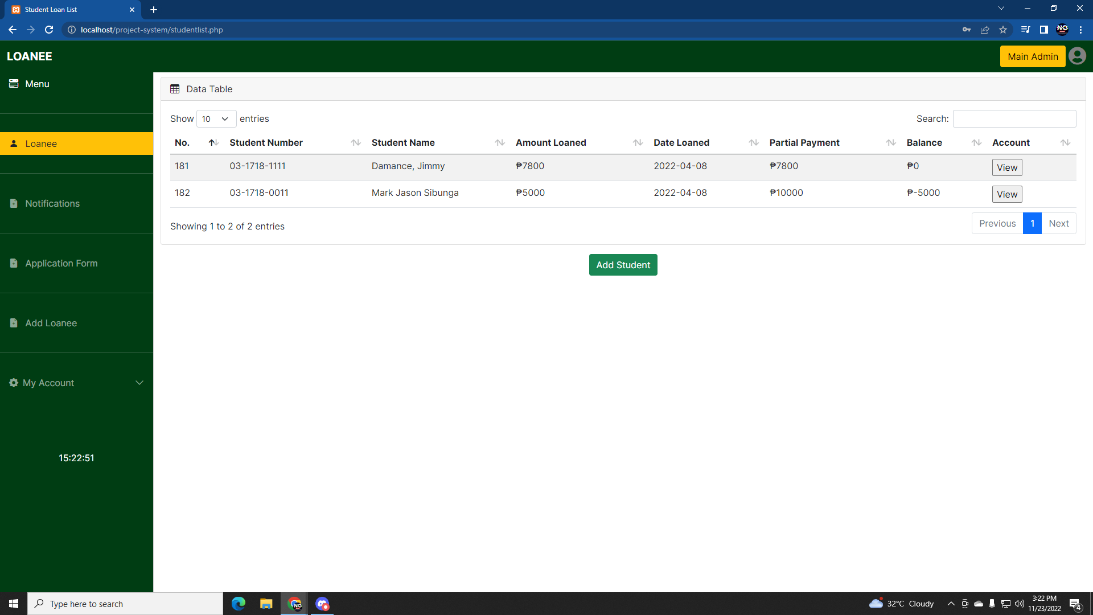1093x615 pixels.
Task: Open the profile avatar icon top right
Action: click(1078, 56)
